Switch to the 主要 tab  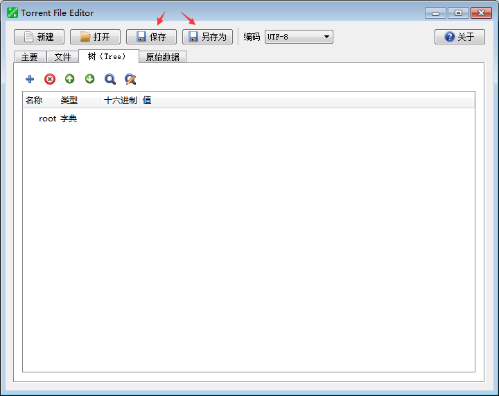click(x=30, y=57)
